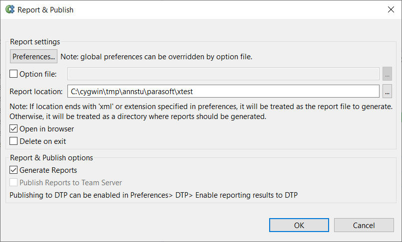Click the Report location label
Image resolution: width=402 pixels, height=242 pixels.
[36, 92]
